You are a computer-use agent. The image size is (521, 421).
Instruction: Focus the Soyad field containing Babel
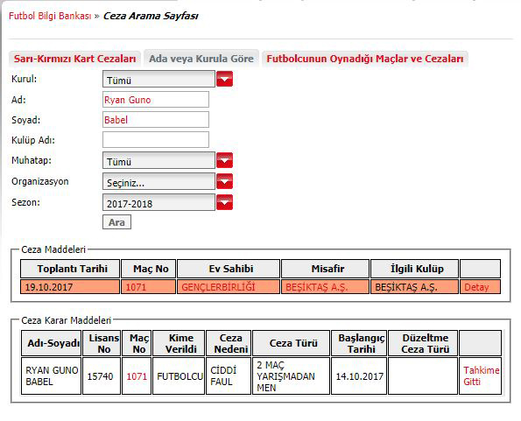pos(156,120)
